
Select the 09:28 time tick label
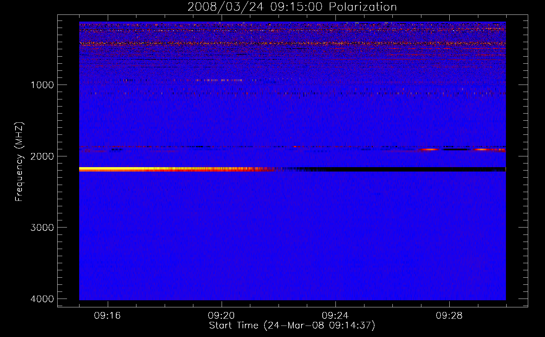pyautogui.click(x=449, y=316)
